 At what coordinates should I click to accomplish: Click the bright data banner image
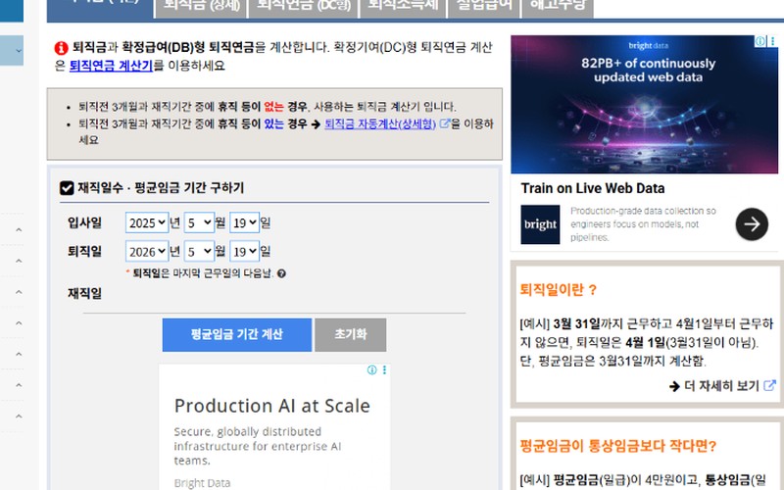pyautogui.click(x=644, y=104)
